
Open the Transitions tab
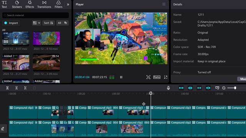44,4
